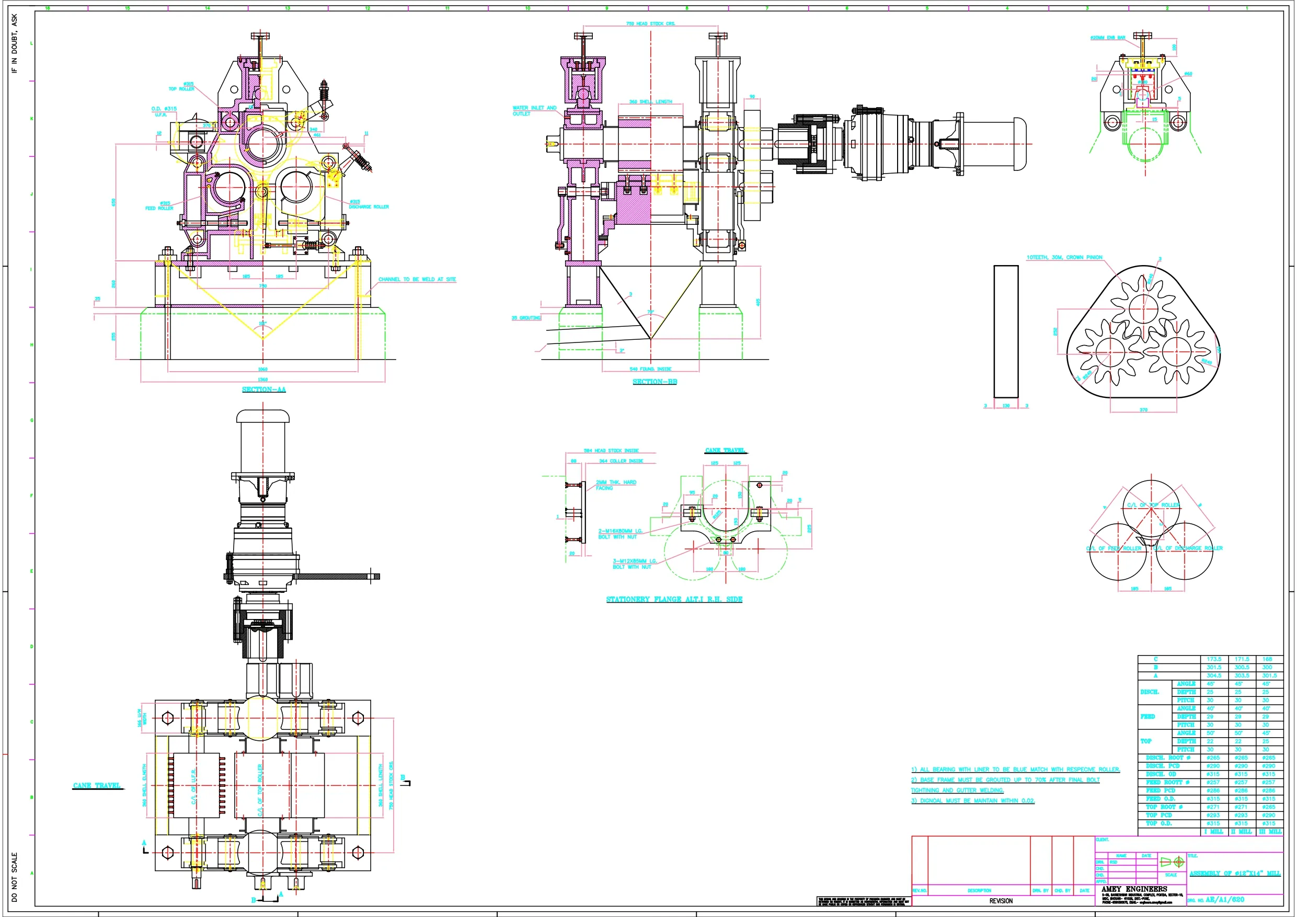Select the C/L OF DISCHARGE ROLLER label
This screenshot has height=917, width=1297.
click(1188, 548)
